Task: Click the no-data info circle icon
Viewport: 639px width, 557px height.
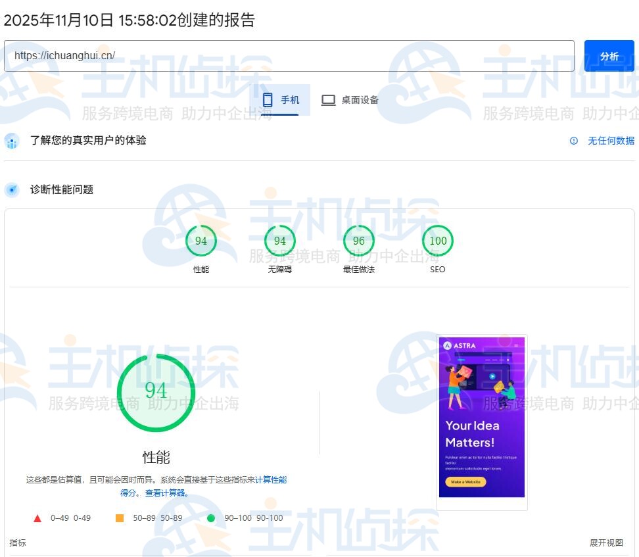Action: [574, 141]
